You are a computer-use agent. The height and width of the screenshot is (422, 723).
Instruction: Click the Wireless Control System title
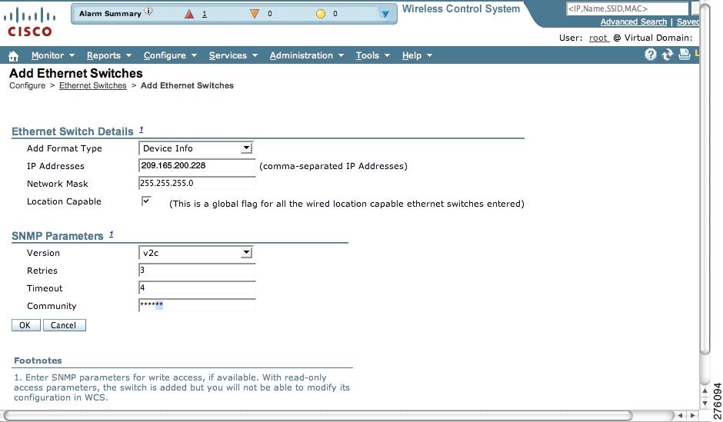[461, 8]
